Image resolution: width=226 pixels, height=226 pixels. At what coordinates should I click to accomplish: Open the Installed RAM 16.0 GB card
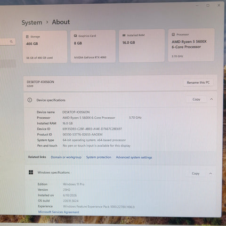(x=142, y=46)
